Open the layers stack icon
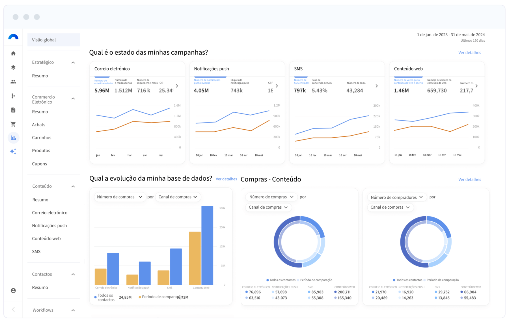Screen dimensions: 509x323 13,67
